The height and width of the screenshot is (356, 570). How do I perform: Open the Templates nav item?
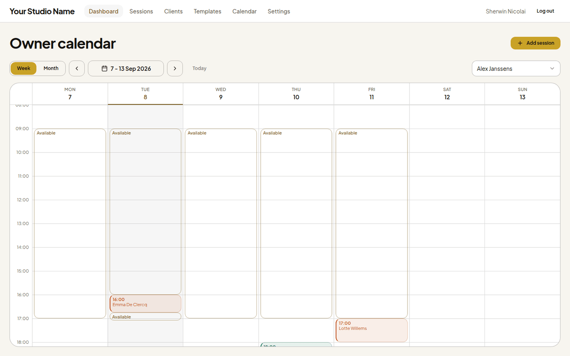pos(207,11)
